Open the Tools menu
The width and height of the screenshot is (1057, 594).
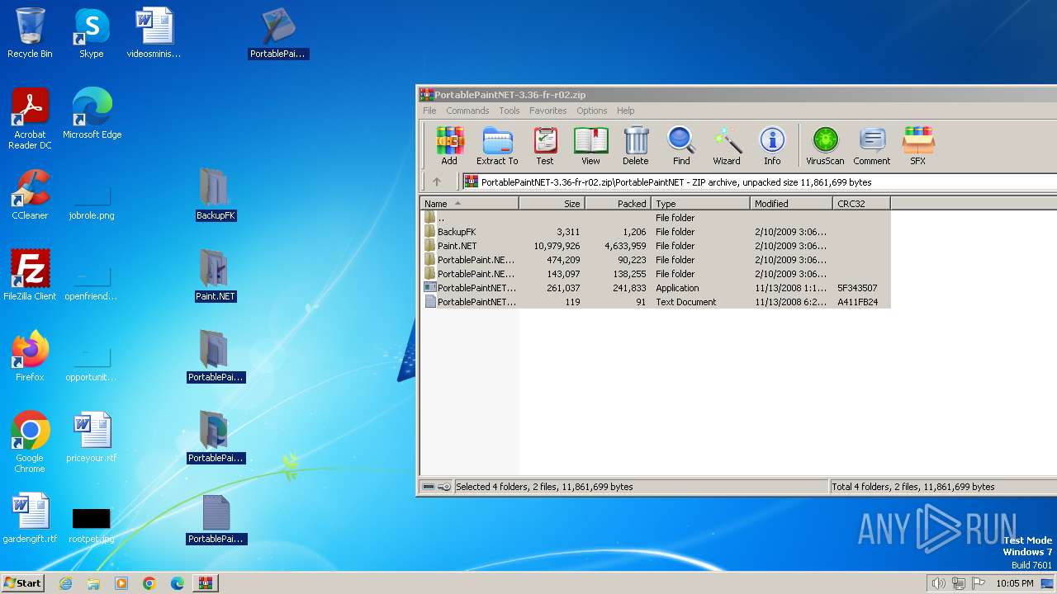510,111
